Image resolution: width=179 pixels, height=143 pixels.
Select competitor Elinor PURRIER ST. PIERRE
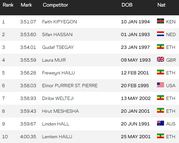(70, 86)
